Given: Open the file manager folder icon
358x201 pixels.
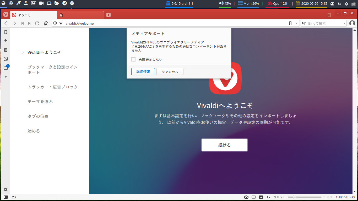Looking at the screenshot, I should point(57,3).
